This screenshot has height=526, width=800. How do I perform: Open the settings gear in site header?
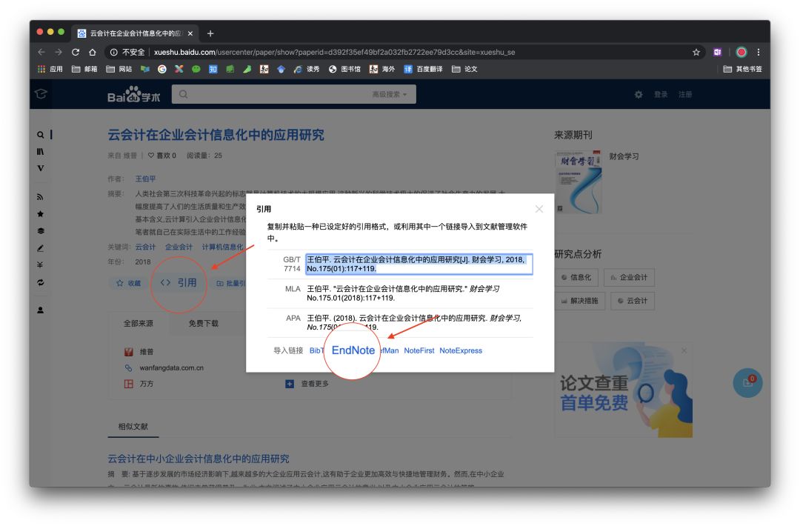(x=639, y=94)
